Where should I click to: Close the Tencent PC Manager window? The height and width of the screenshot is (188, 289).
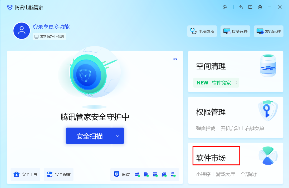[280, 7]
